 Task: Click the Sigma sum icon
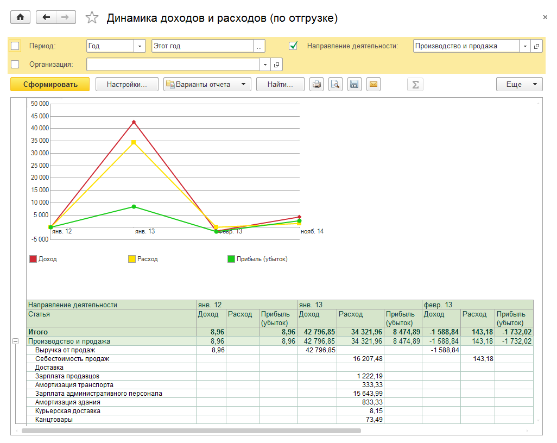[415, 84]
